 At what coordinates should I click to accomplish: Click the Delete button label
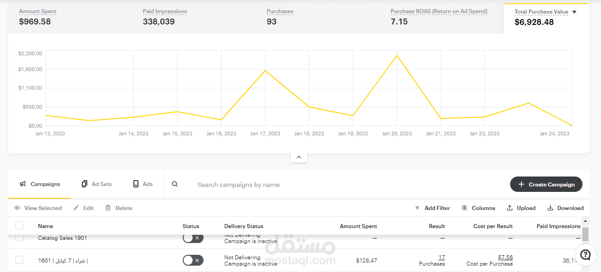coord(124,208)
